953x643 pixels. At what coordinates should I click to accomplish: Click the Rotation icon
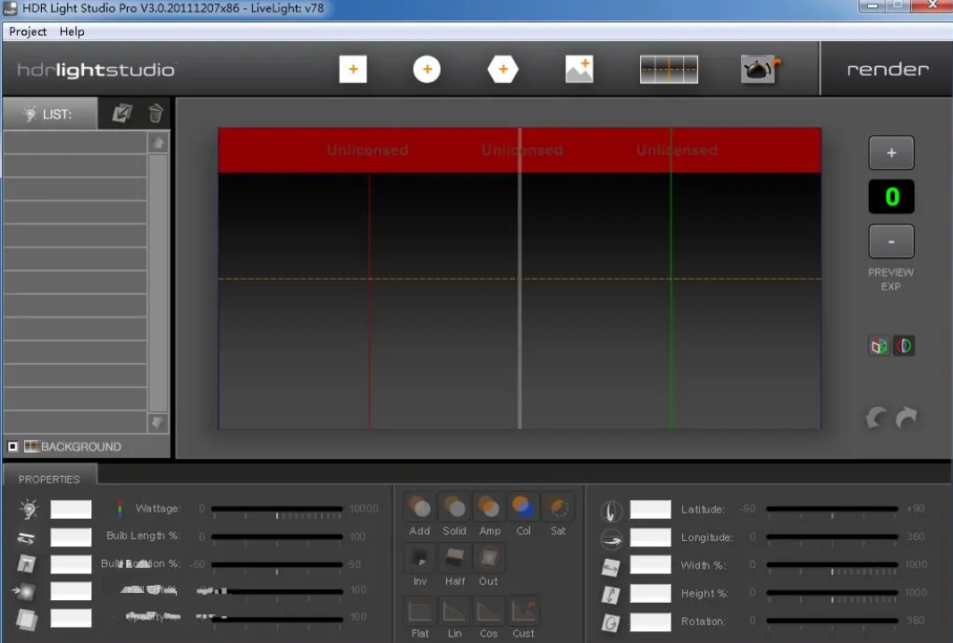[611, 623]
